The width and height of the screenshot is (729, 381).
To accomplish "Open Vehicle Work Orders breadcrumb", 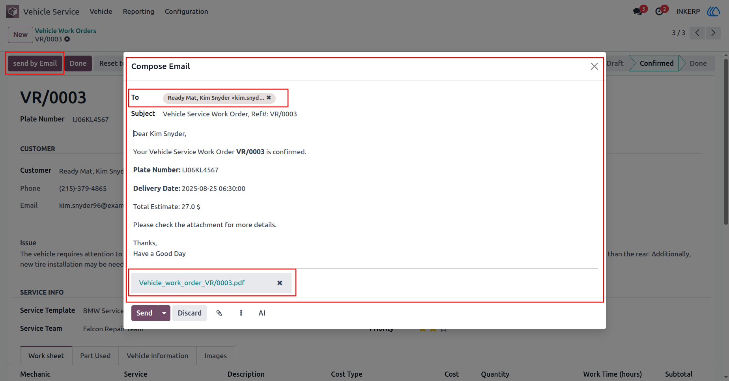I will (x=65, y=31).
